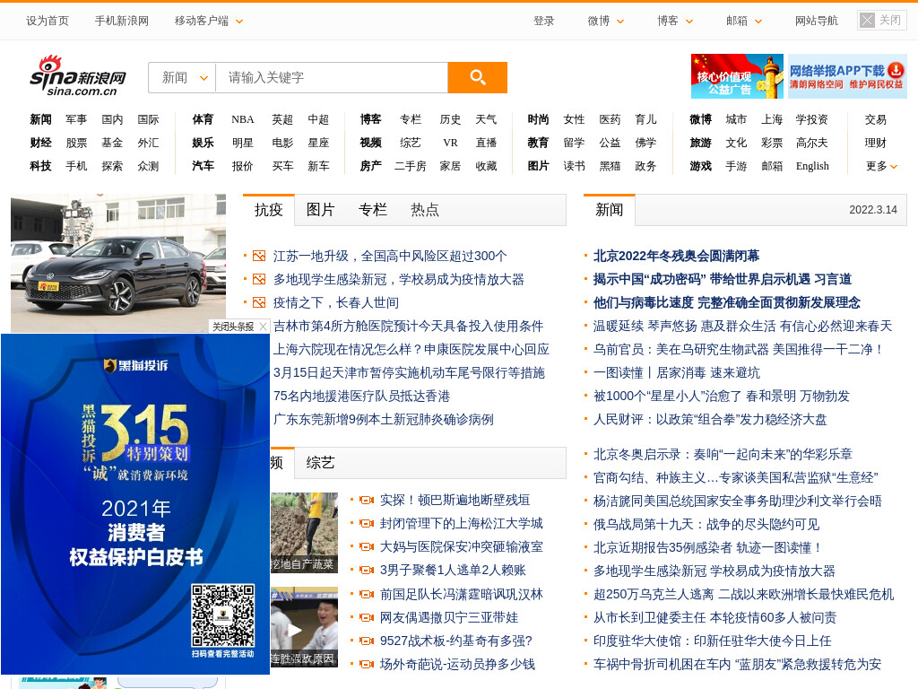The width and height of the screenshot is (918, 689).
Task: Switch to the 热点 tab
Action: (x=424, y=210)
